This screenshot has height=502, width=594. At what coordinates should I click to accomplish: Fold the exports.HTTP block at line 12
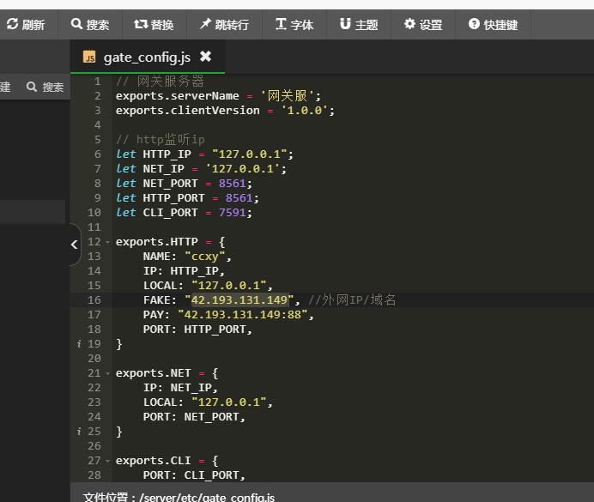107,242
